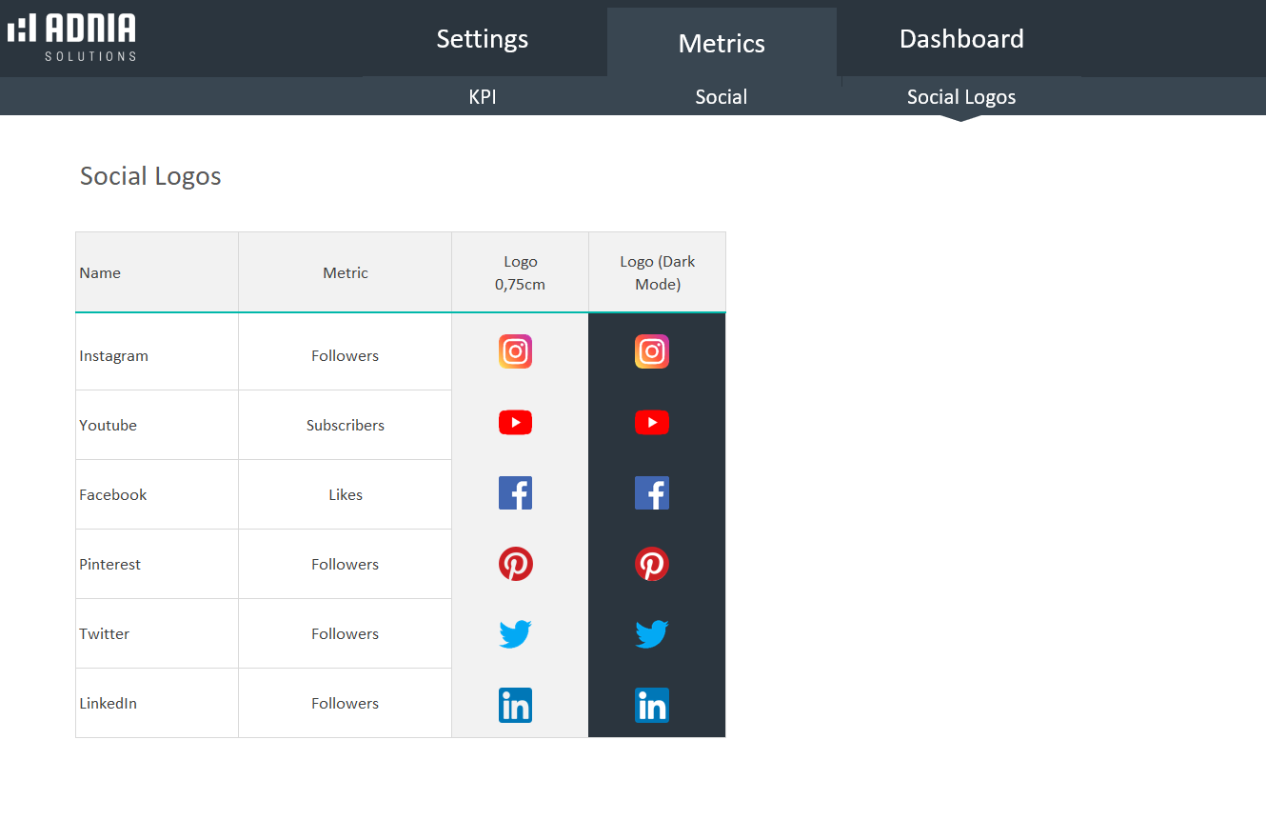Switch to the Dashboard tab

click(x=961, y=39)
